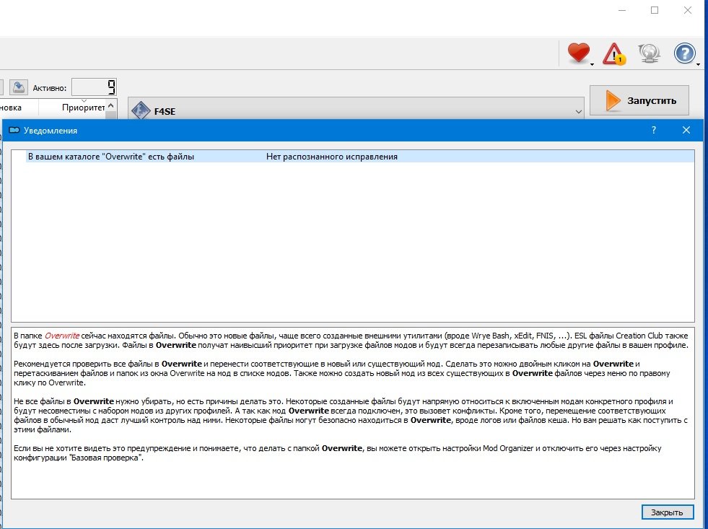Click the "Нет распознанного исправления" cell
This screenshot has height=529, width=708.
point(332,156)
